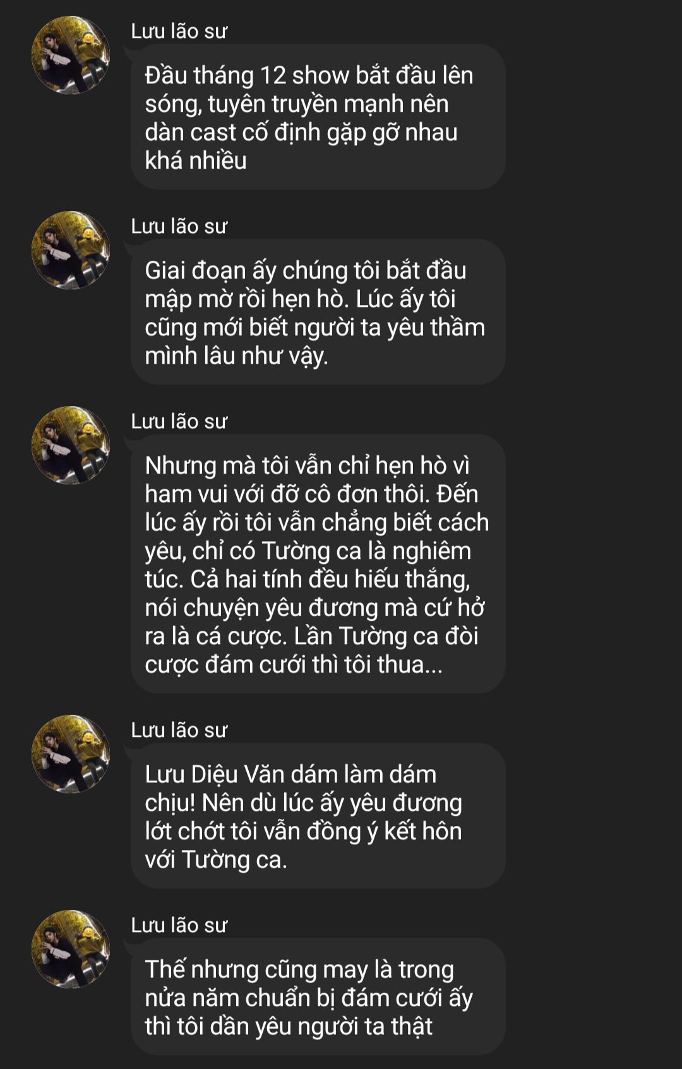Select the 'Đầu tháng 12 show bắt đầu' message bubble
This screenshot has width=682, height=1069.
pyautogui.click(x=318, y=117)
